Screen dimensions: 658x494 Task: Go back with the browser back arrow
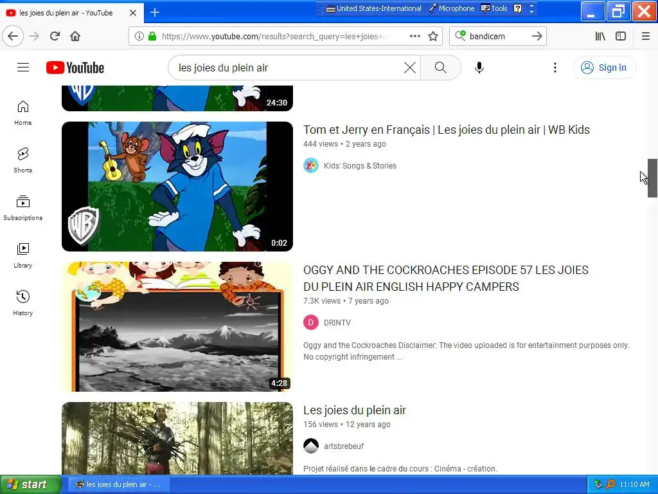pos(13,36)
